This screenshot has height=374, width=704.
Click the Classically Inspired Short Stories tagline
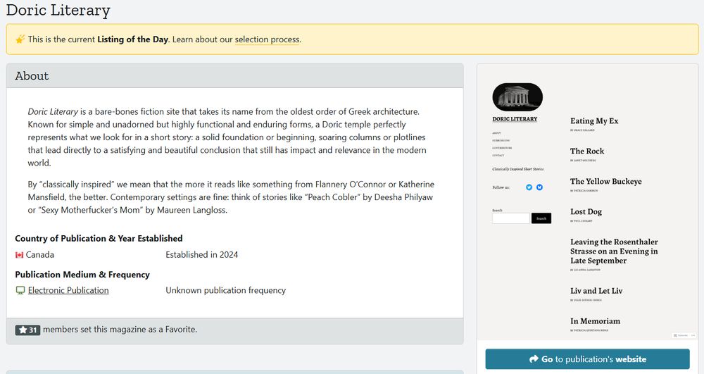point(517,169)
